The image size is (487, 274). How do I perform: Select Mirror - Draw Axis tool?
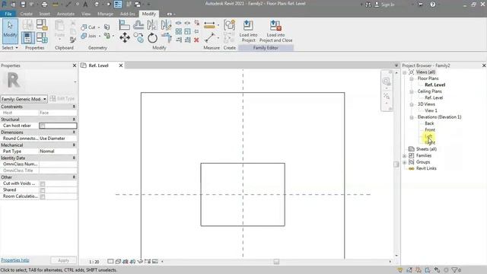click(166, 25)
